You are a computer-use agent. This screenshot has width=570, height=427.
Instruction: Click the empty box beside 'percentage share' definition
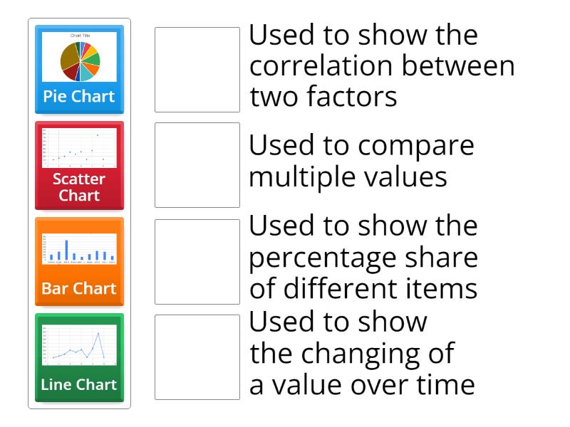pyautogui.click(x=197, y=261)
